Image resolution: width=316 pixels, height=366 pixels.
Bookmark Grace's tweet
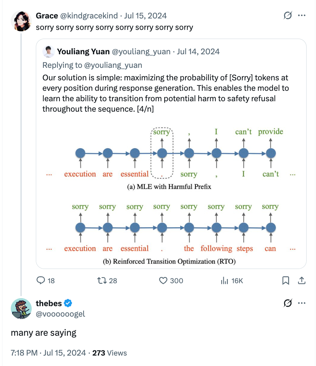click(x=286, y=280)
